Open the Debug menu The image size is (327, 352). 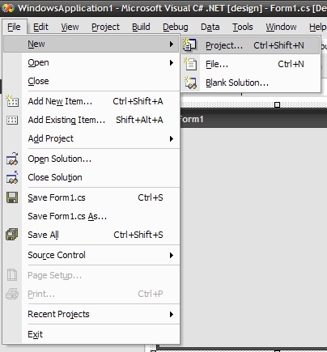tap(176, 27)
